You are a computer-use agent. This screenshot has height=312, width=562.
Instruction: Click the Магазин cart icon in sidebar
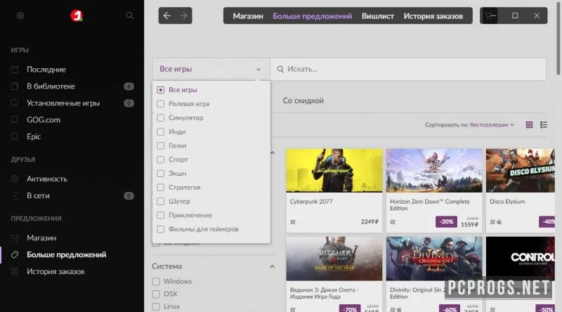coord(15,238)
